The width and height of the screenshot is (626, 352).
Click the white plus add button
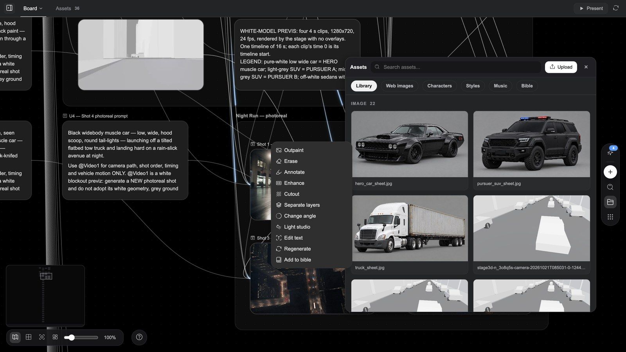[x=610, y=172]
